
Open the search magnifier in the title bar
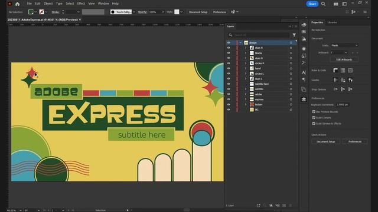tap(323, 4)
